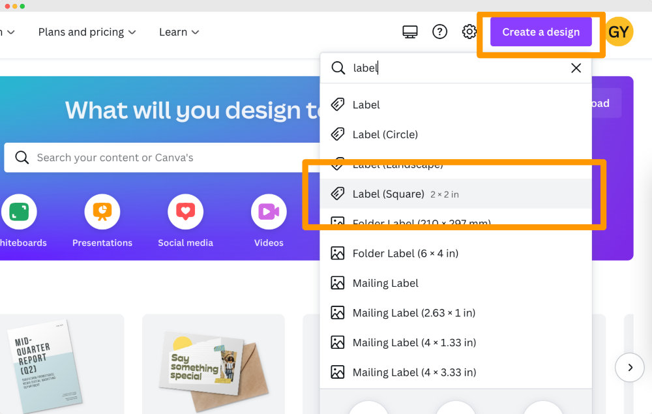Click image icon beside Folder Label (6 × 4 in)
Screen dimensions: 652x414
[338, 253]
